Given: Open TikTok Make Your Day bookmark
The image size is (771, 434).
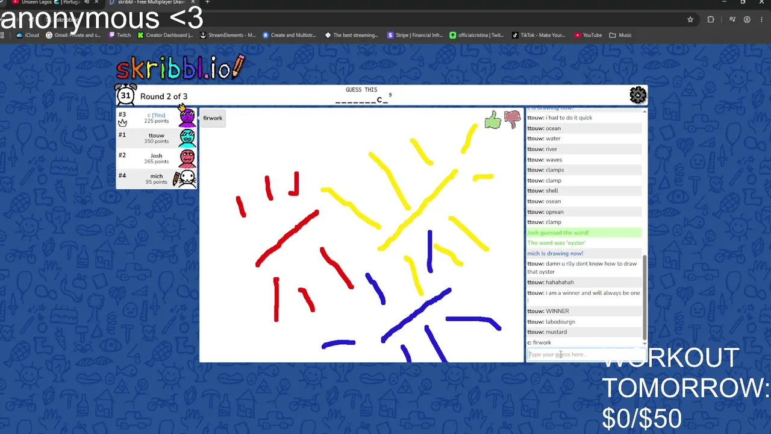Looking at the screenshot, I should (x=538, y=35).
